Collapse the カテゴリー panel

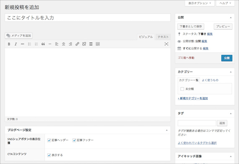coord(231,72)
